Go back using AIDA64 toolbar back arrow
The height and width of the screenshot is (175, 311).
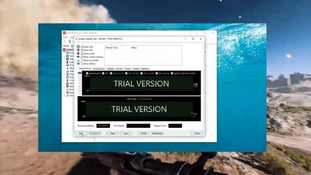(65, 41)
